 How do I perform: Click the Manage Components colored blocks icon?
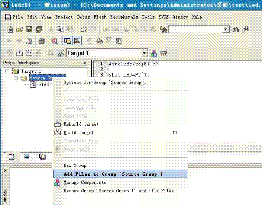pos(154,53)
